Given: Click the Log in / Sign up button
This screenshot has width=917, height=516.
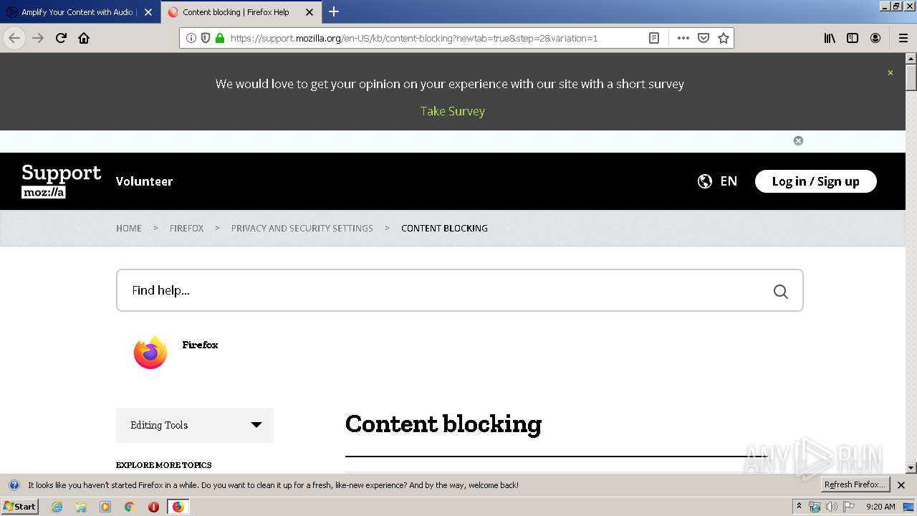Looking at the screenshot, I should [x=816, y=181].
